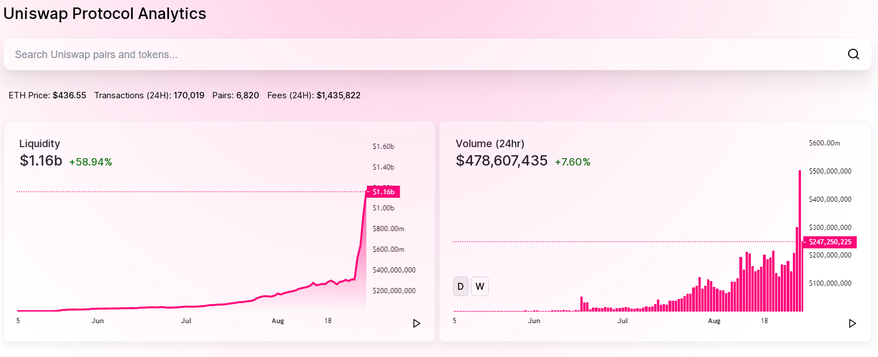Click the $500,000,000 volume axis label

coord(830,171)
